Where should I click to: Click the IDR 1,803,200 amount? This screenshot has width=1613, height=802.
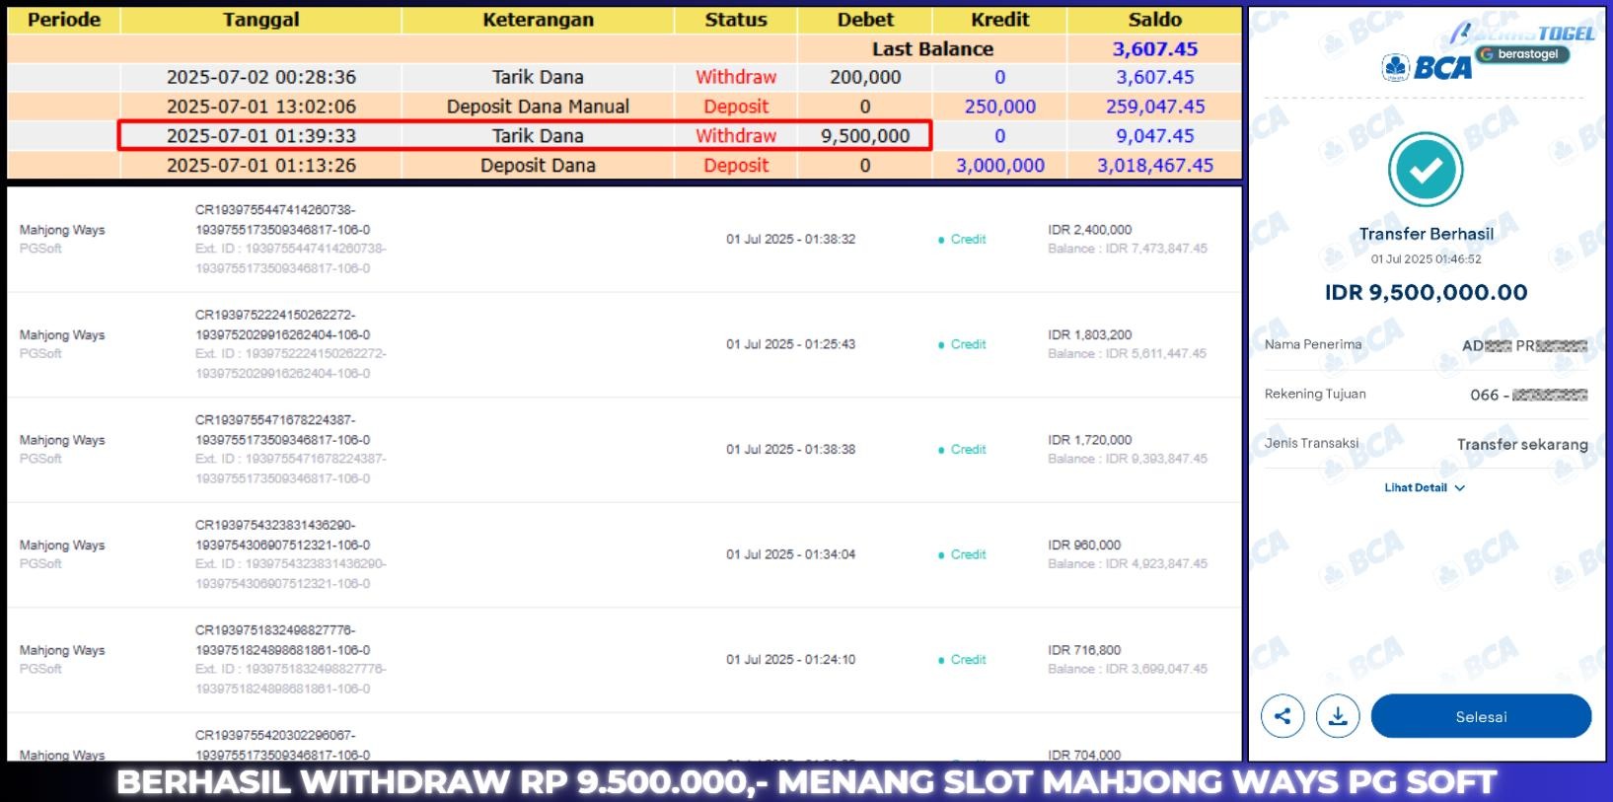click(1089, 335)
